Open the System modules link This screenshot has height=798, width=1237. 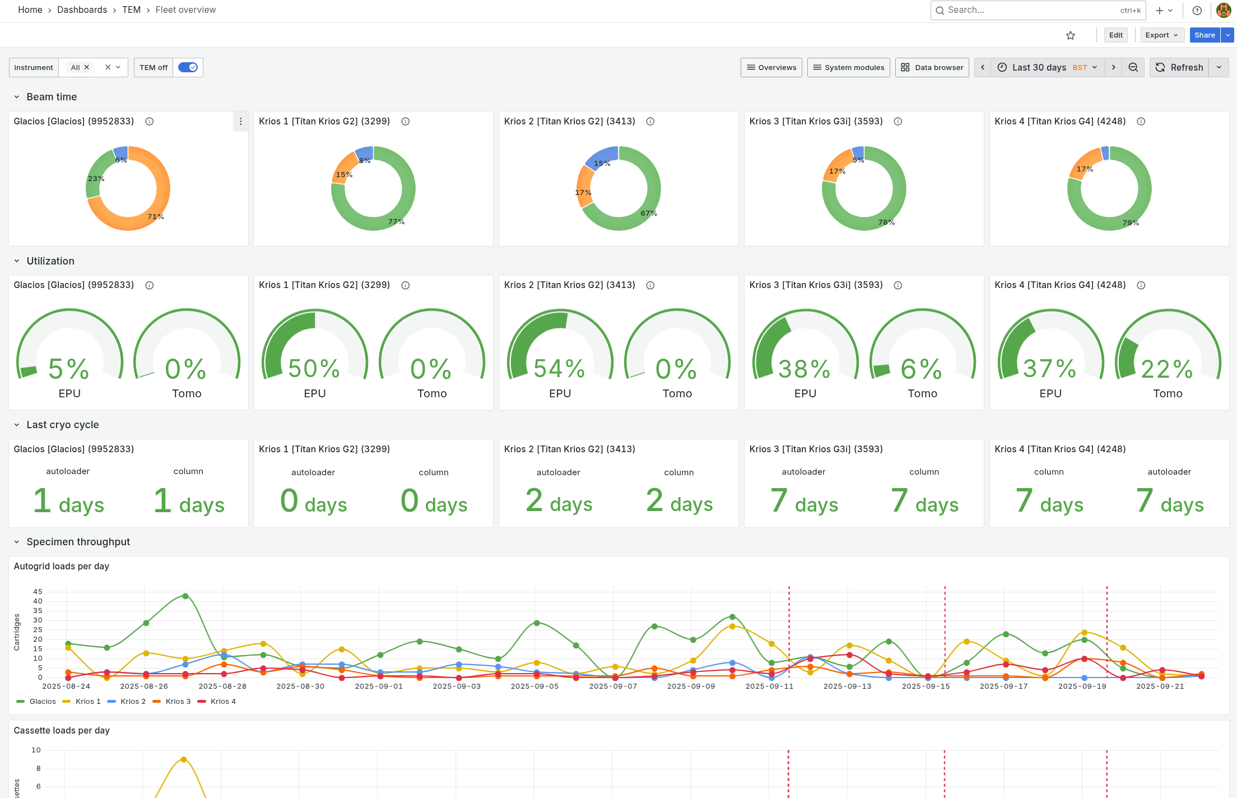coord(848,67)
